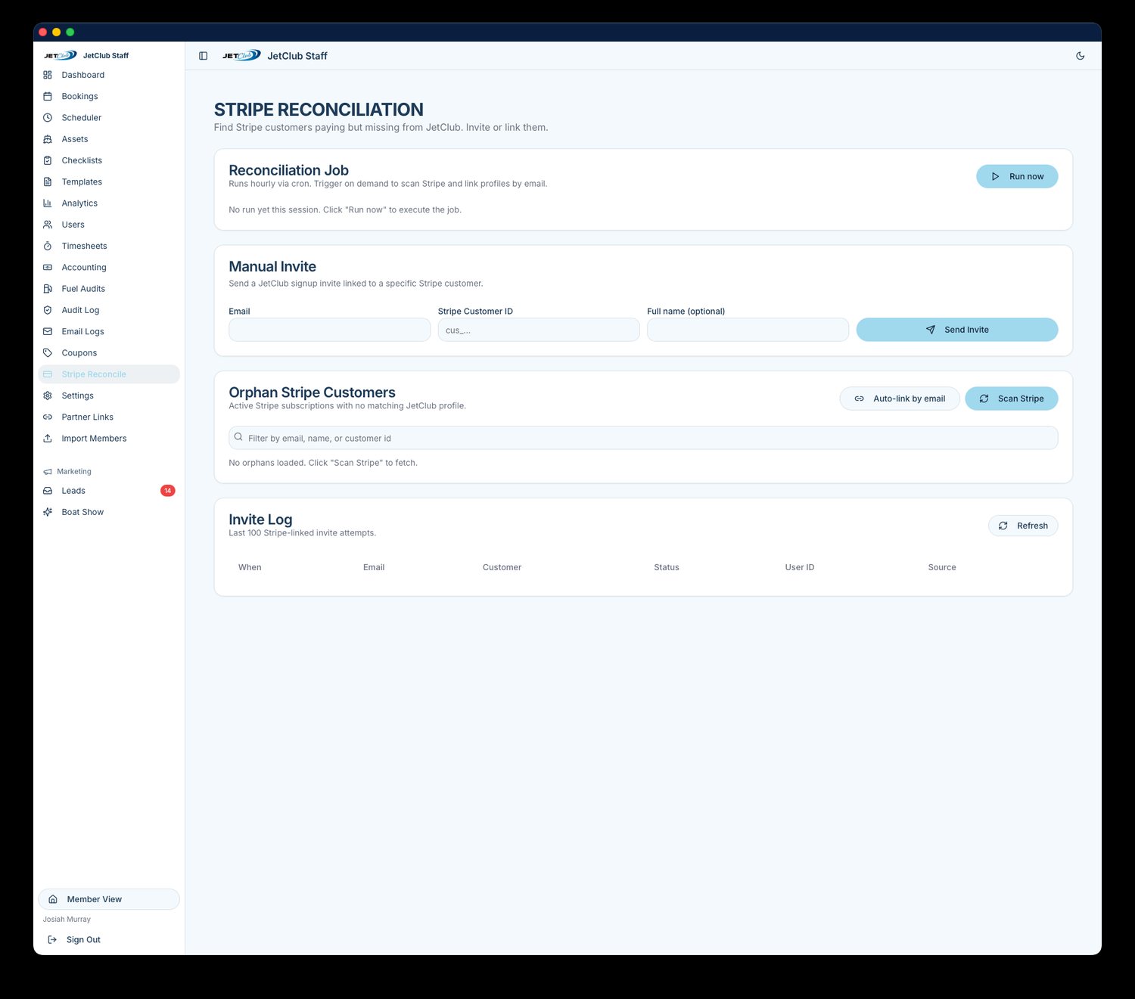Click the "Source" column header
This screenshot has height=999, width=1135.
click(942, 567)
